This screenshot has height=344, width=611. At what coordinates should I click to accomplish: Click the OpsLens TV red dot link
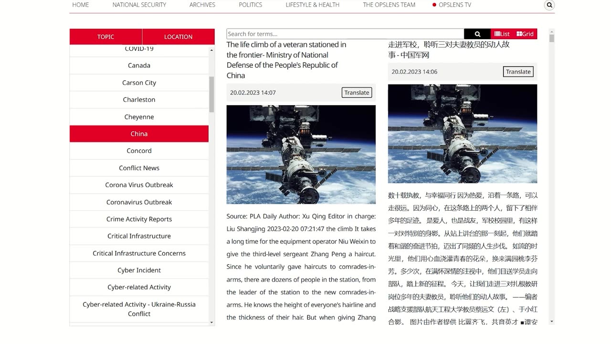tap(452, 5)
